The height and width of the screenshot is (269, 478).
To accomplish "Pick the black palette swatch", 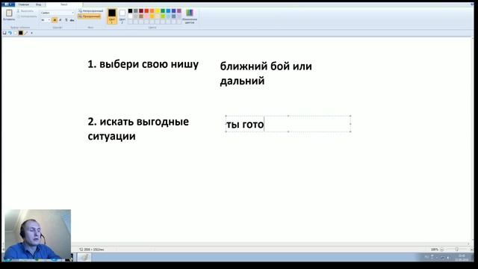I will (130, 11).
